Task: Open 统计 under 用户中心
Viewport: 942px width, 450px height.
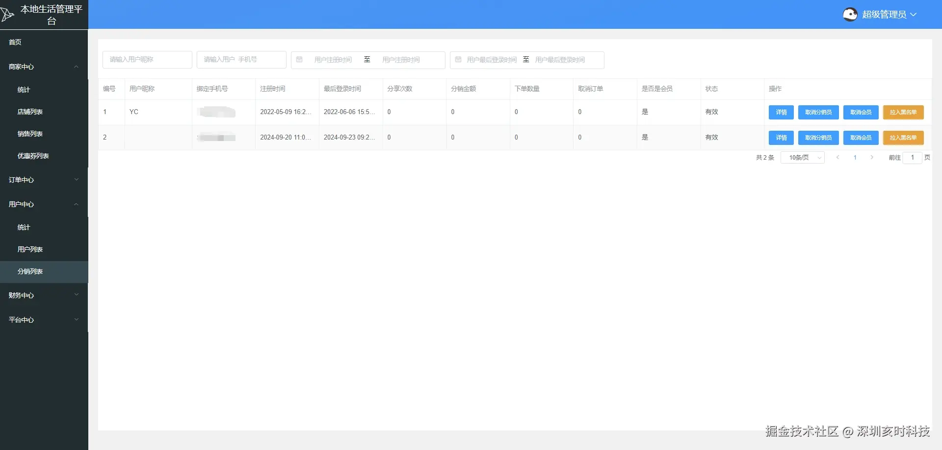Action: click(44, 227)
